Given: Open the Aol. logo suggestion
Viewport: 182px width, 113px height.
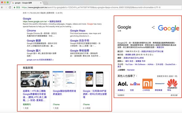Looking at the screenshot, I should (123, 84).
